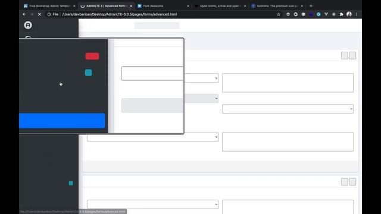Click the small teal badge in the lower sidebar
The image size is (381, 214).
pyautogui.click(x=71, y=183)
